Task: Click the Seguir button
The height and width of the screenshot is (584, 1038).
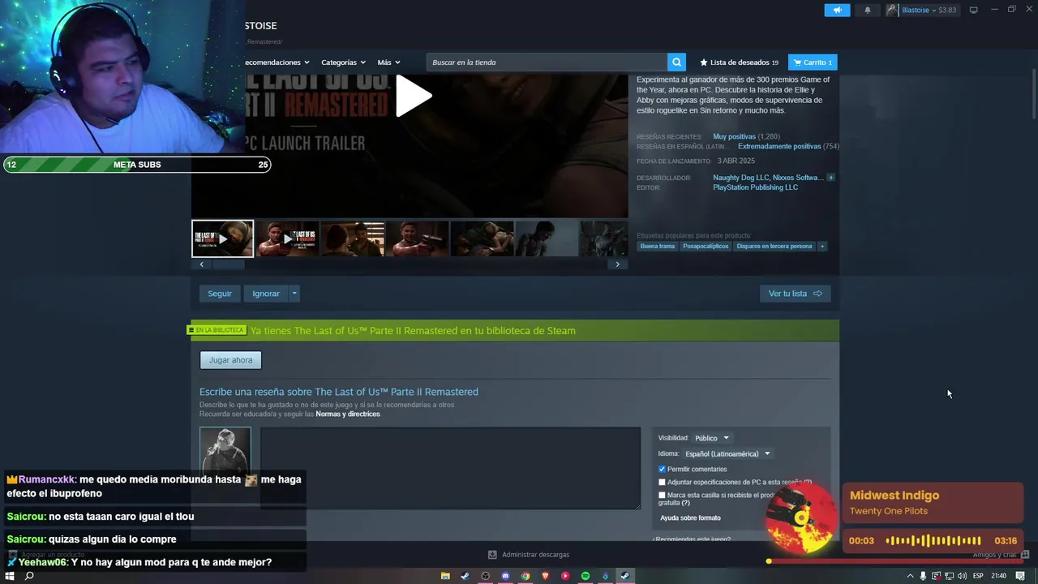Action: coord(220,294)
